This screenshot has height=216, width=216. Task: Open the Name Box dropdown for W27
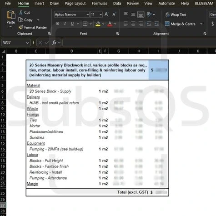(27, 43)
